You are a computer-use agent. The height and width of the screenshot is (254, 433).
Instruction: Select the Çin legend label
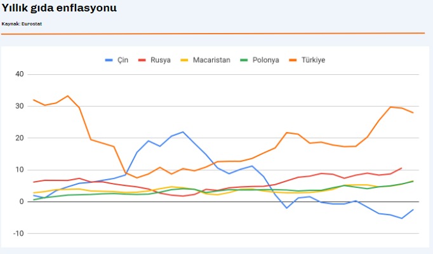(x=123, y=60)
